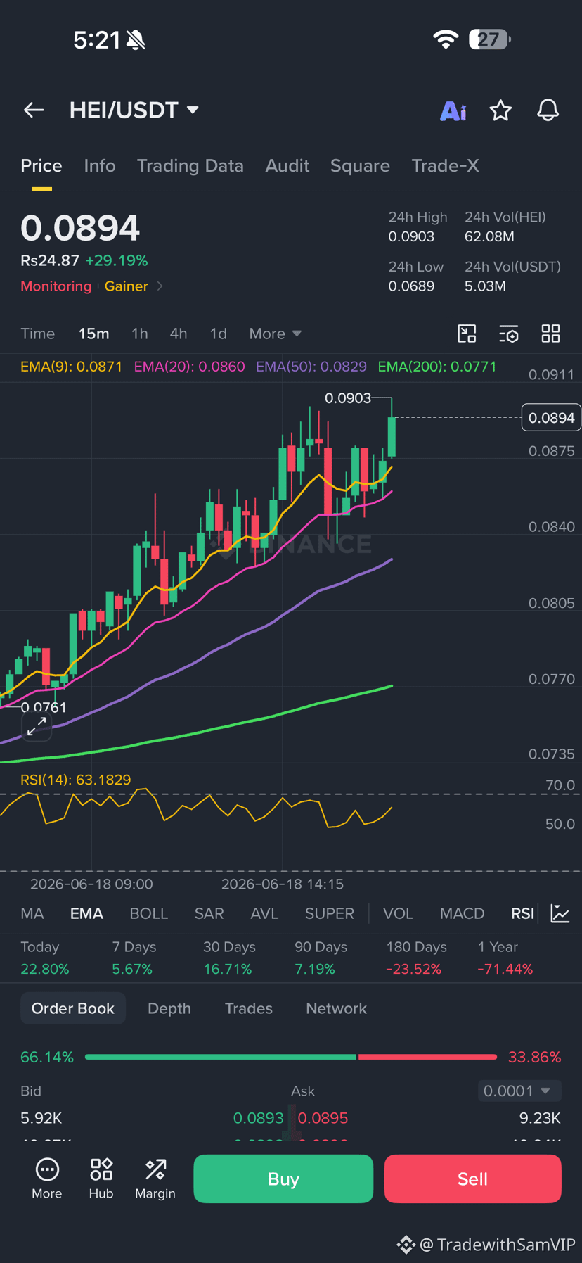Toggle the MA indicator

tap(32, 913)
